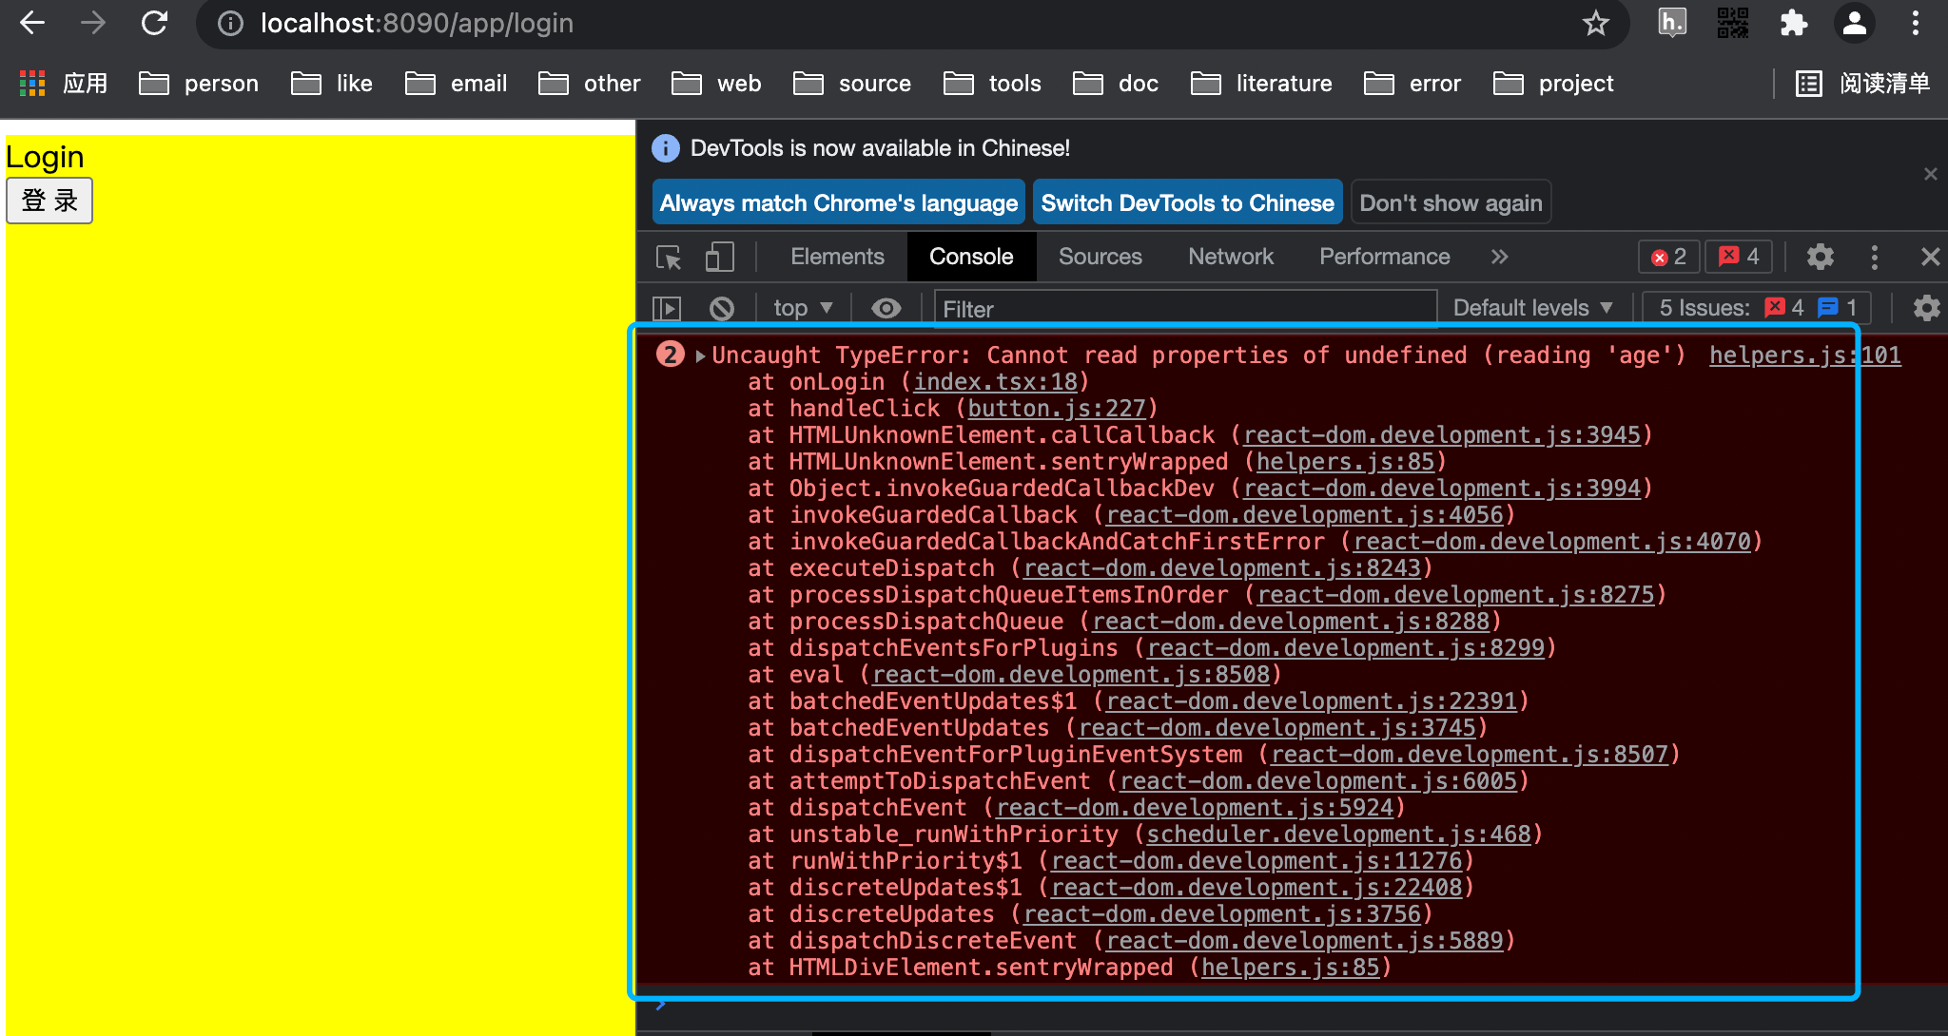The height and width of the screenshot is (1036, 1948).
Task: Expand the Uncaught TypeError message triangle
Action: [x=700, y=355]
